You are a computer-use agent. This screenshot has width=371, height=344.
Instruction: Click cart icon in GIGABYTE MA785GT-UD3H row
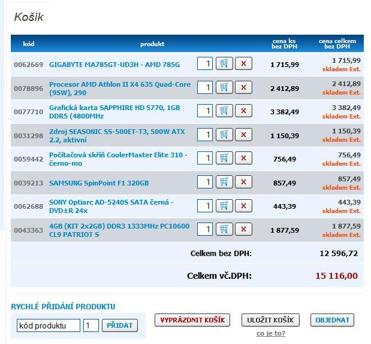pyautogui.click(x=224, y=63)
